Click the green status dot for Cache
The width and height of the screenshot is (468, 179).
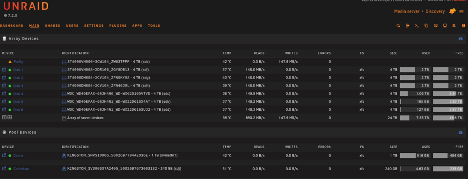pyautogui.click(x=10, y=156)
